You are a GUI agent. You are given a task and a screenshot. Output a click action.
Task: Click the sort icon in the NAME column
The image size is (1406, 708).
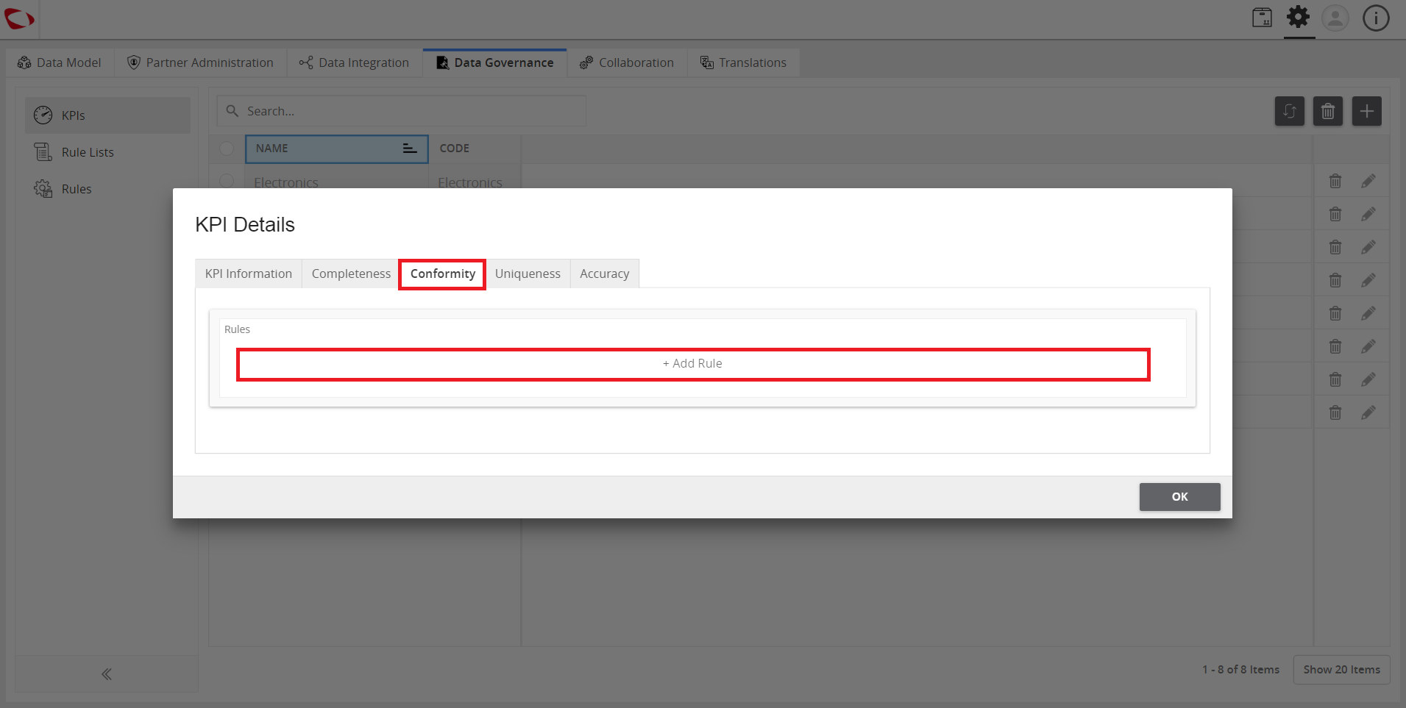410,149
